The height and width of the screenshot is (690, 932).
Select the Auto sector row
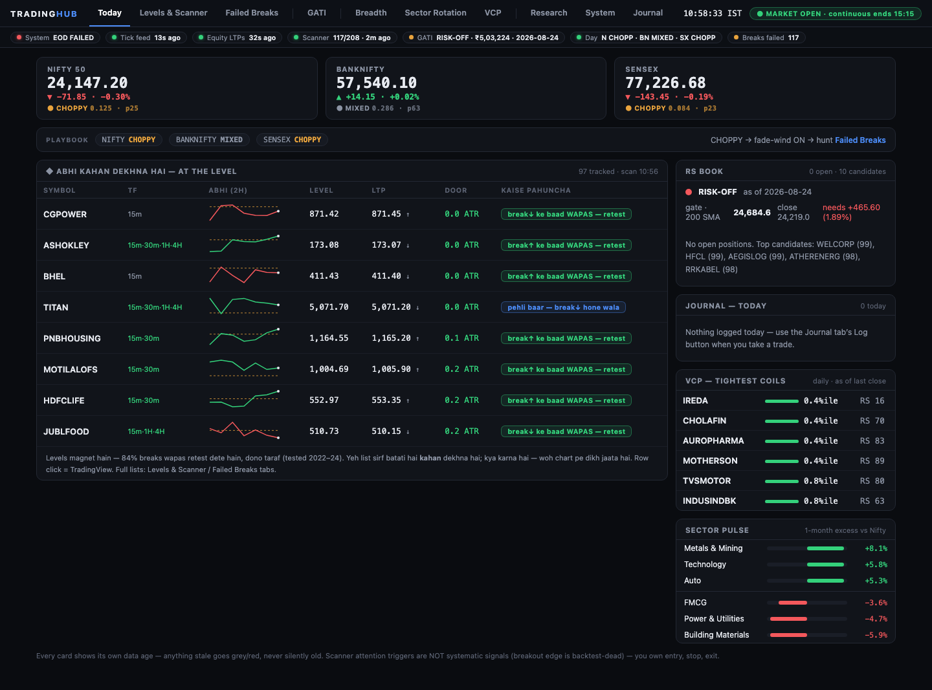785,581
